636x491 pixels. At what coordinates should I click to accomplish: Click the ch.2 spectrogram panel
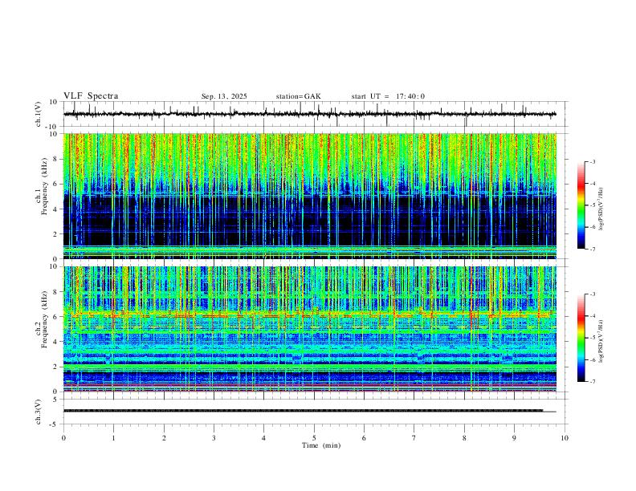click(310, 329)
